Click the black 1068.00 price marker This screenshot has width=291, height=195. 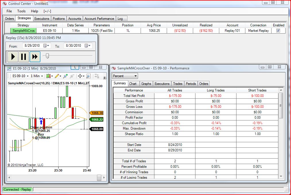point(96,129)
